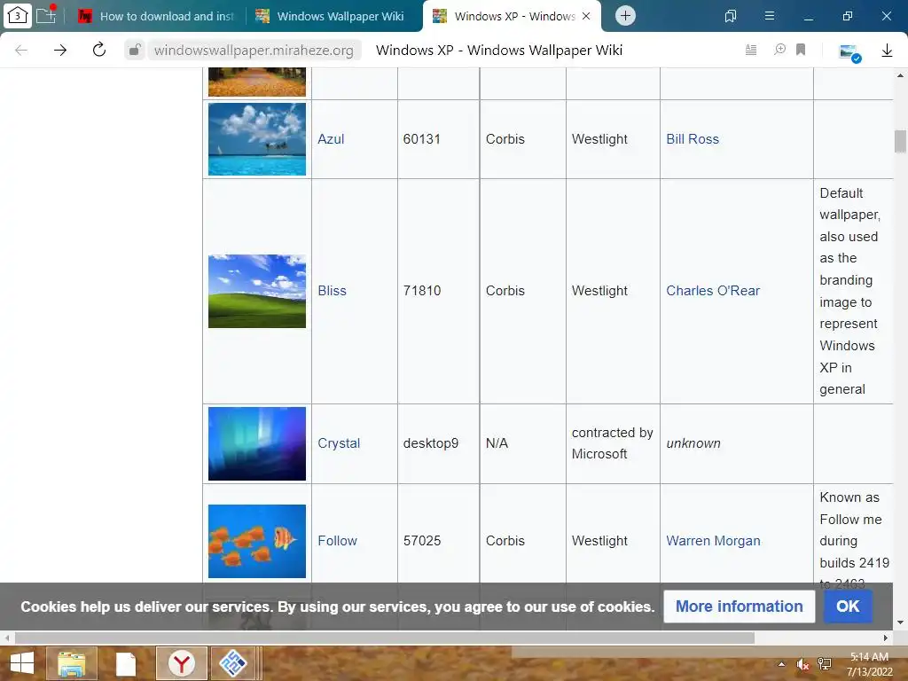The width and height of the screenshot is (908, 681).
Task: Click the Follow fish thumbnail
Action: (257, 541)
